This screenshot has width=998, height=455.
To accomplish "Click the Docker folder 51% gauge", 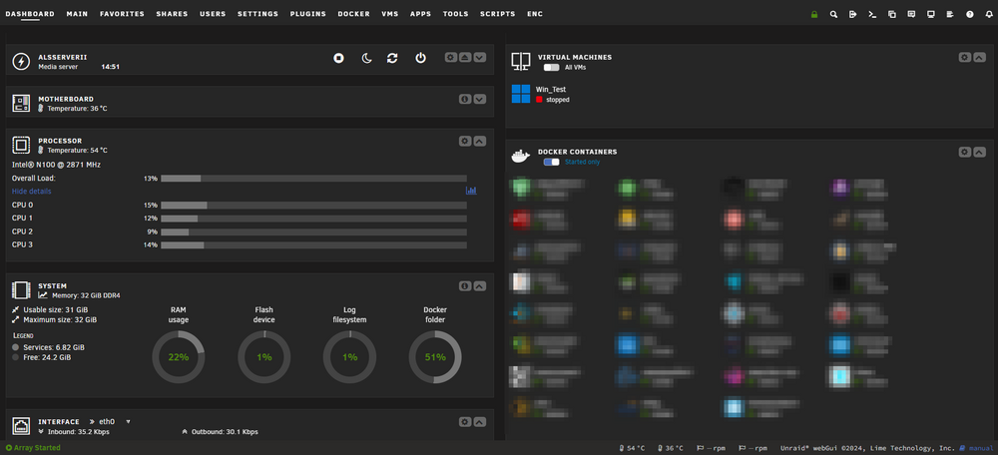I will pos(435,357).
